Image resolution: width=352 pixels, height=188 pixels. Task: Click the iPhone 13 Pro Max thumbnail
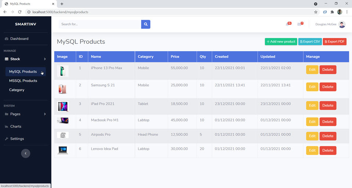(x=63, y=71)
